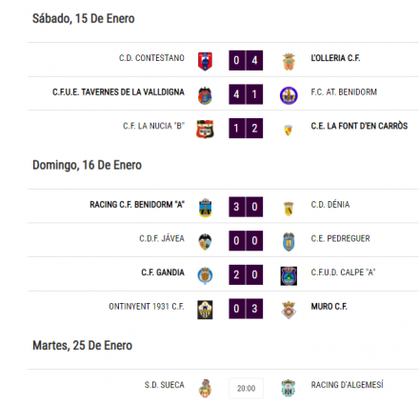Open the S.D. Sueca team crest
419x403 pixels.
point(205,388)
